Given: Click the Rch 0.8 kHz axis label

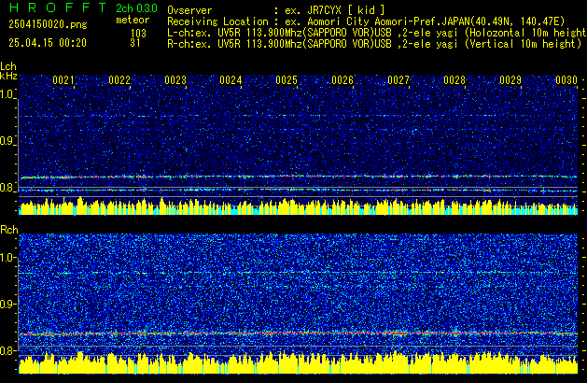Looking at the screenshot, I should (x=7, y=350).
